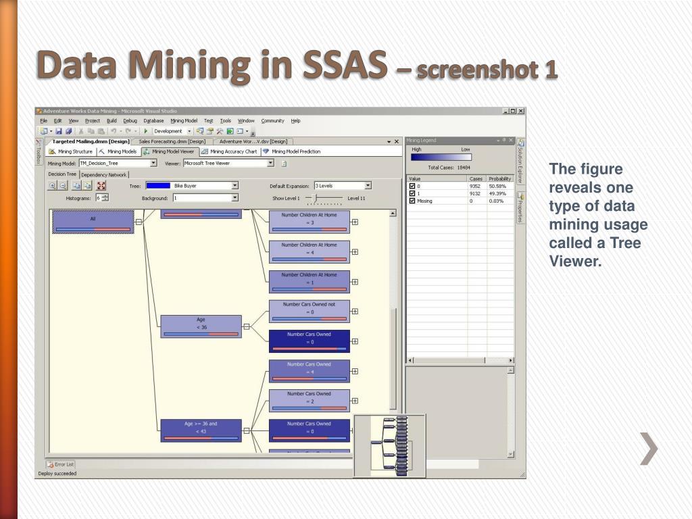Zoom in on the decision tree

[53, 186]
